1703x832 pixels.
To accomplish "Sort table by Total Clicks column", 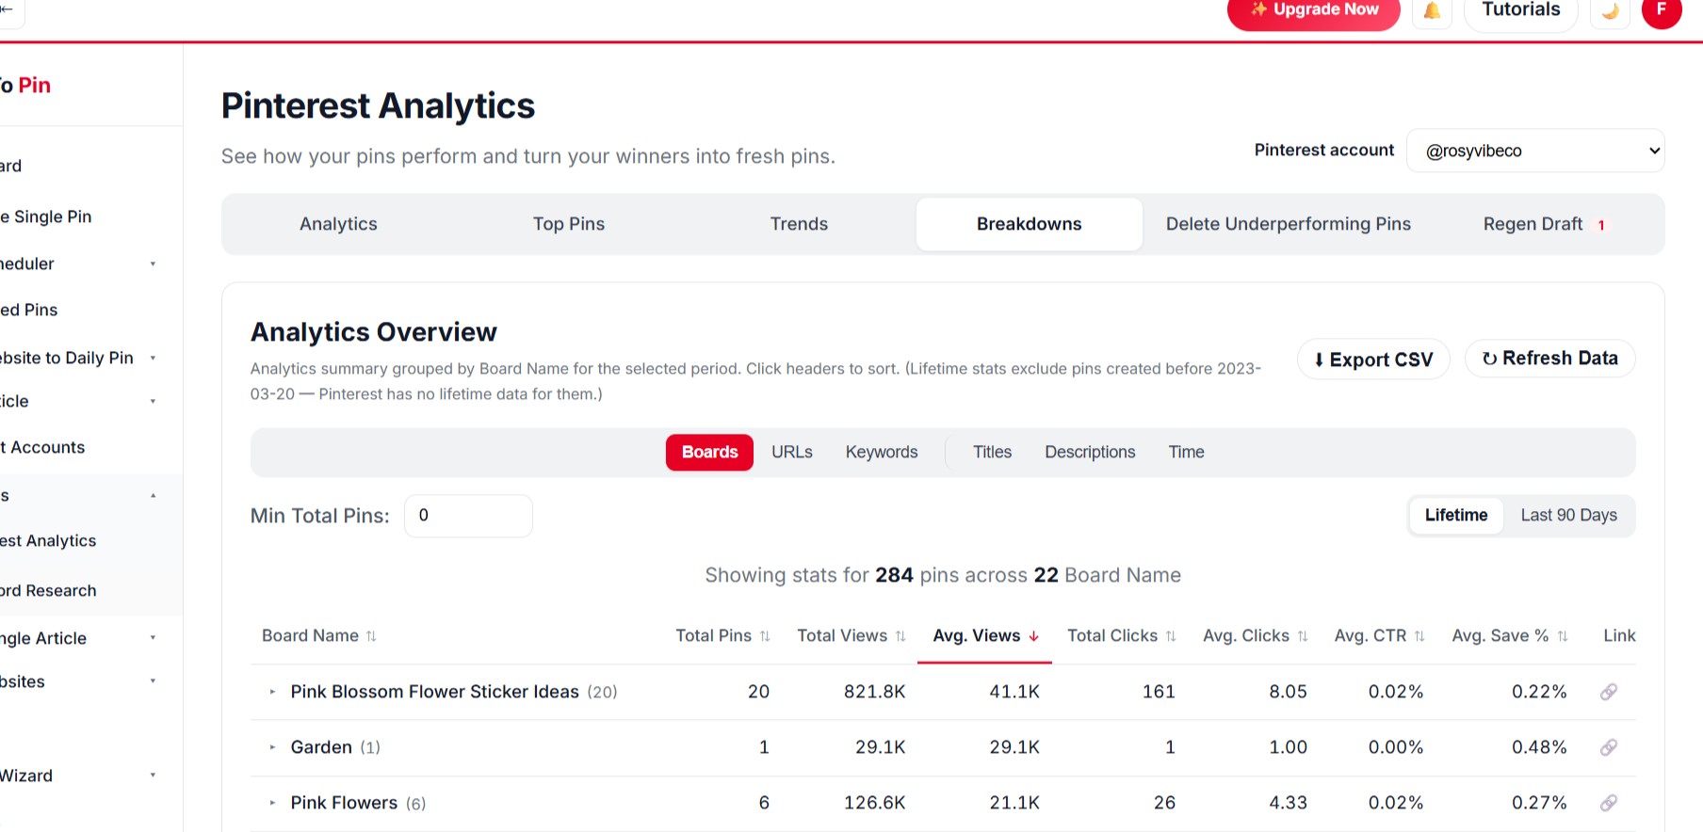I will [x=1121, y=636].
